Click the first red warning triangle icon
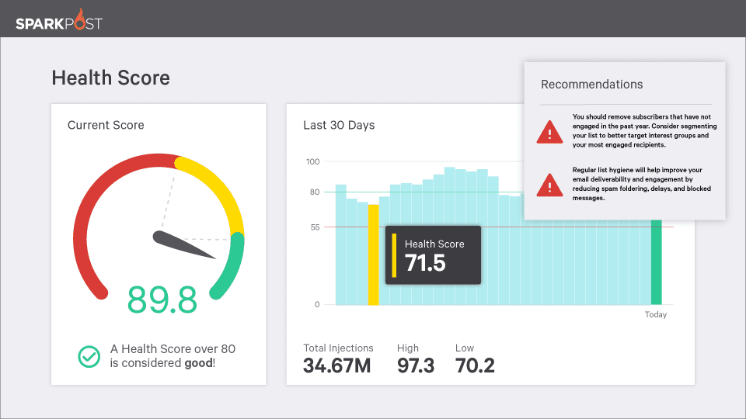This screenshot has width=746, height=419. pyautogui.click(x=549, y=132)
